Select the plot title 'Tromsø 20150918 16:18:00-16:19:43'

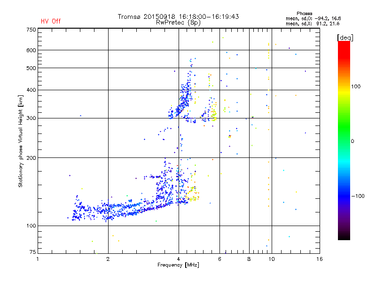coord(178,16)
